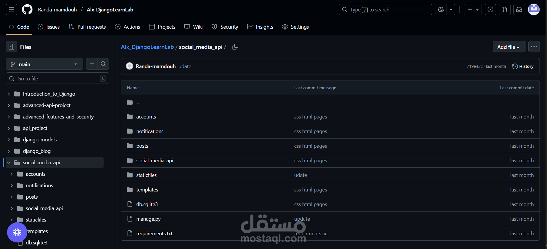
Task: Open the main branch selector dropdown
Action: point(44,64)
